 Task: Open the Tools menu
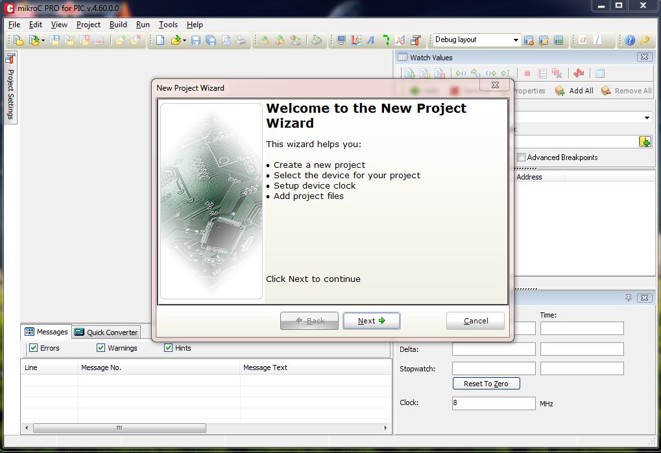pyautogui.click(x=168, y=25)
